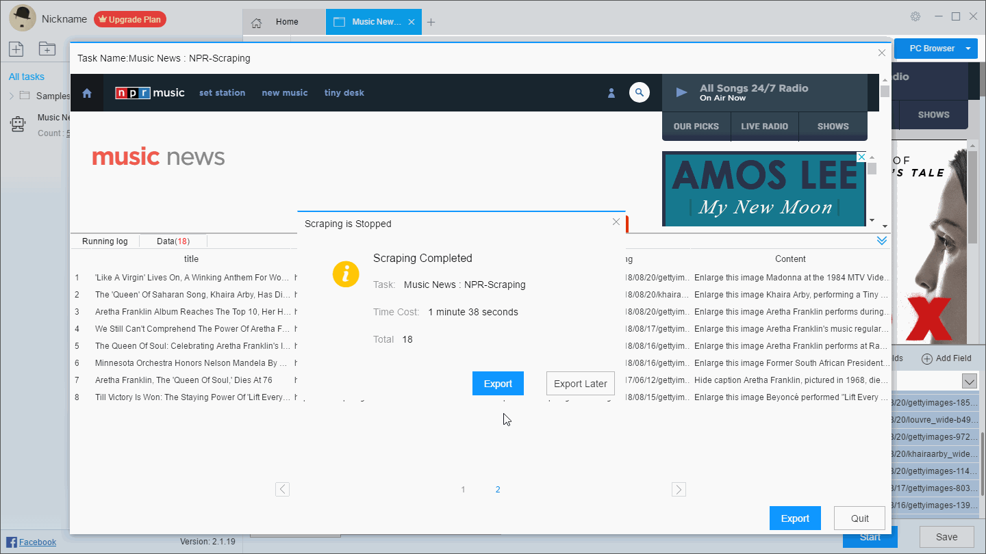Add a new tab with plus icon
The height and width of the screenshot is (554, 986).
431,22
